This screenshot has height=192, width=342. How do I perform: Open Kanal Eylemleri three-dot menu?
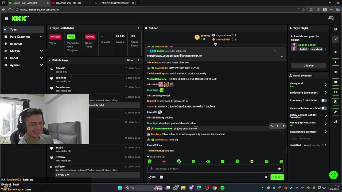[x=325, y=75]
